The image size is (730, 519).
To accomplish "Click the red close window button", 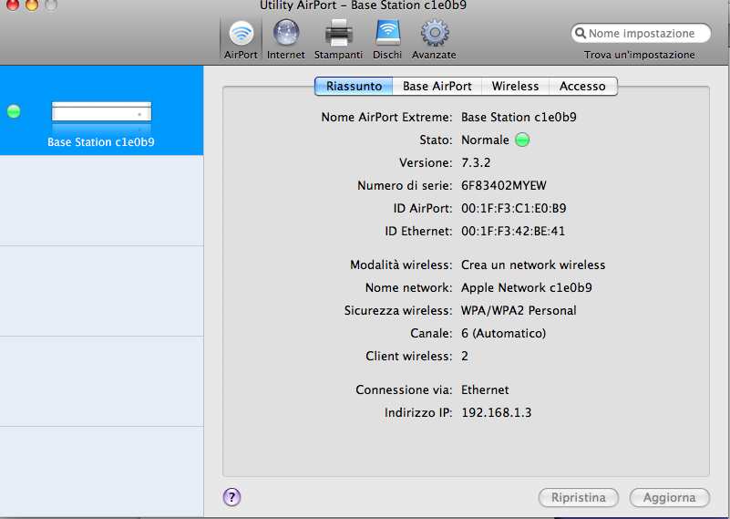I will pos(13,5).
